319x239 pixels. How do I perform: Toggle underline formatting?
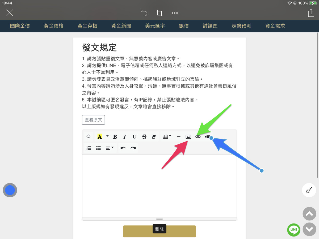tap(135, 136)
